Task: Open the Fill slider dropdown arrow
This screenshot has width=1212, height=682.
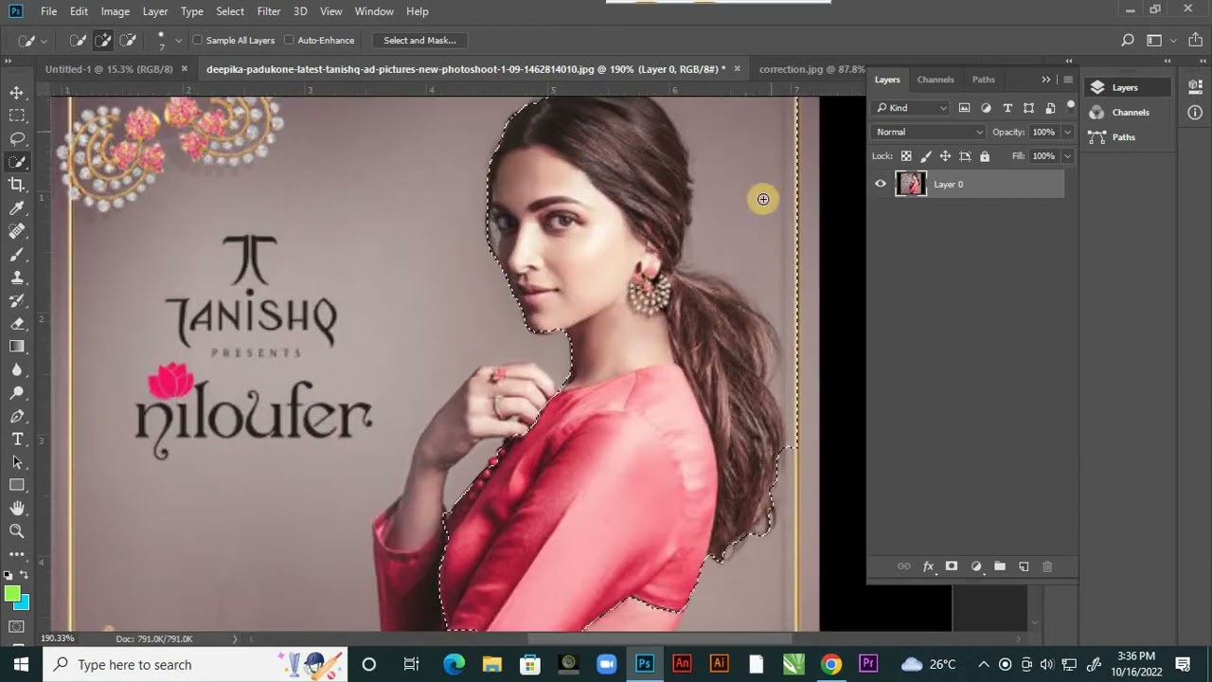Action: tap(1068, 156)
